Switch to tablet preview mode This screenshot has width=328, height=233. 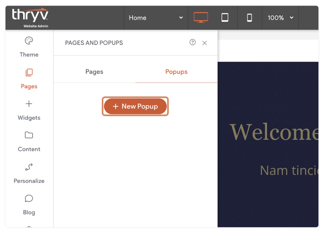click(x=225, y=17)
